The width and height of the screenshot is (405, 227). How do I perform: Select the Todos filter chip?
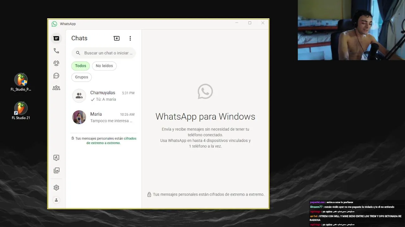(80, 66)
